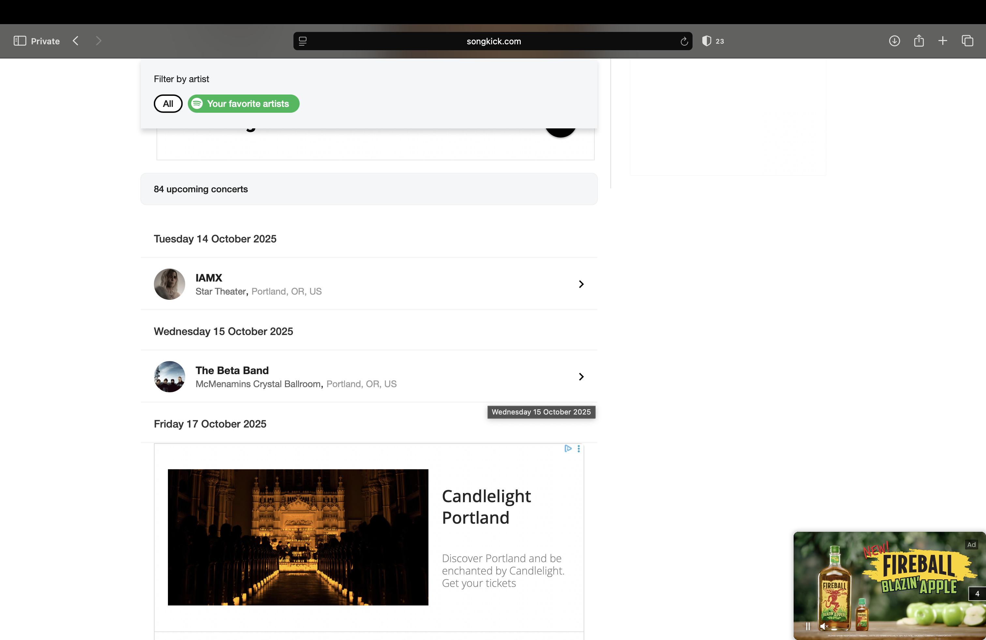The height and width of the screenshot is (640, 986).
Task: Click the songkick.com address field
Action: [493, 41]
